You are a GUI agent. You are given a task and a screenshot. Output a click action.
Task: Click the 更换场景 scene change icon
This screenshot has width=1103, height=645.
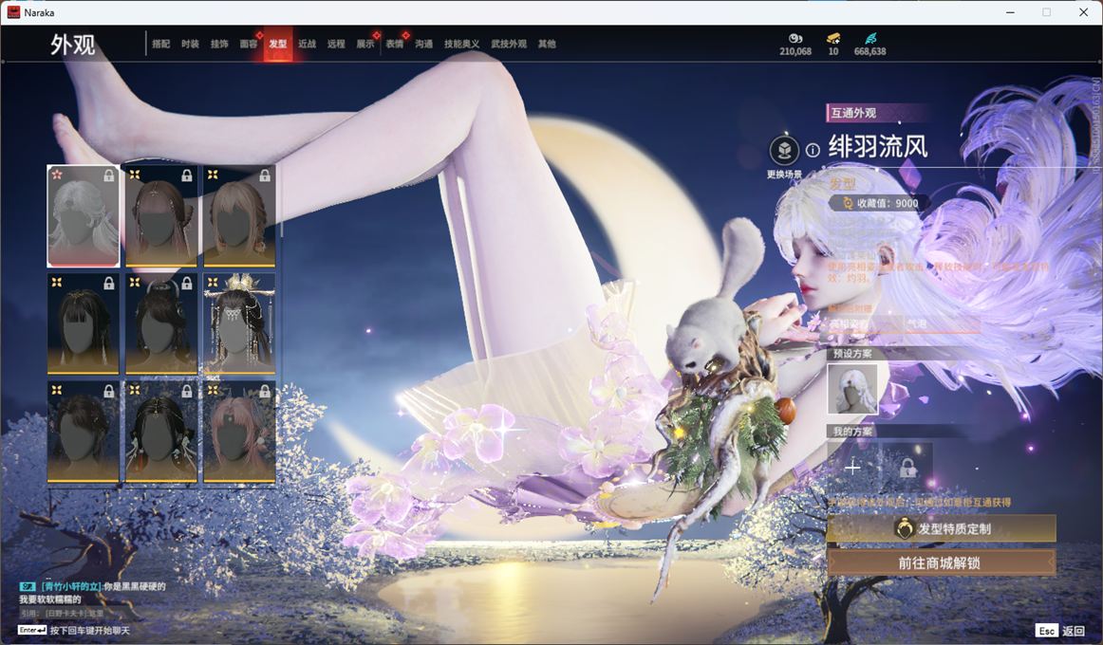784,151
